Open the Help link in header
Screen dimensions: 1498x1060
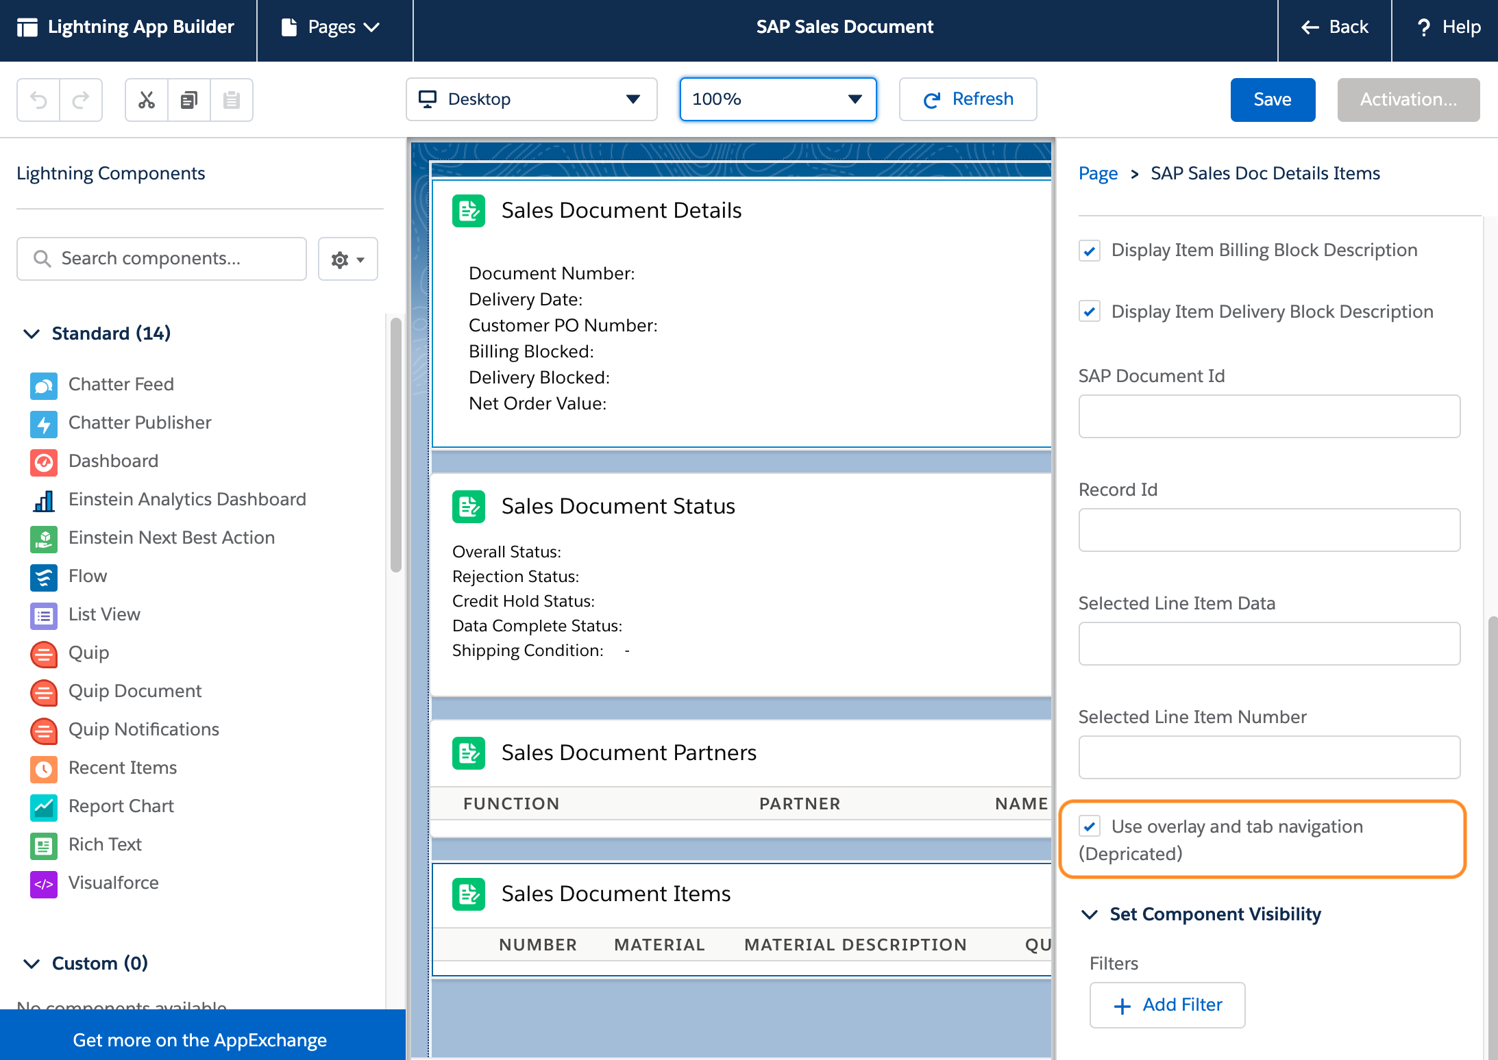1448,27
